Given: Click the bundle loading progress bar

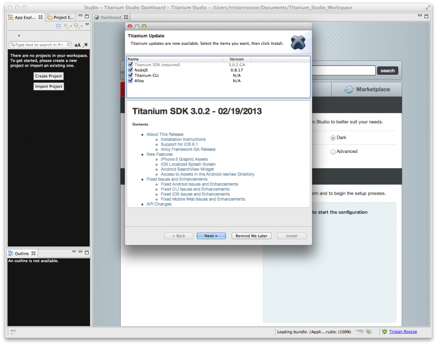Looking at the screenshot, I should tap(359, 332).
